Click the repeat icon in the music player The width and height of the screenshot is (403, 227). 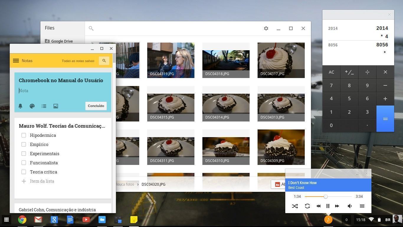coord(307,206)
